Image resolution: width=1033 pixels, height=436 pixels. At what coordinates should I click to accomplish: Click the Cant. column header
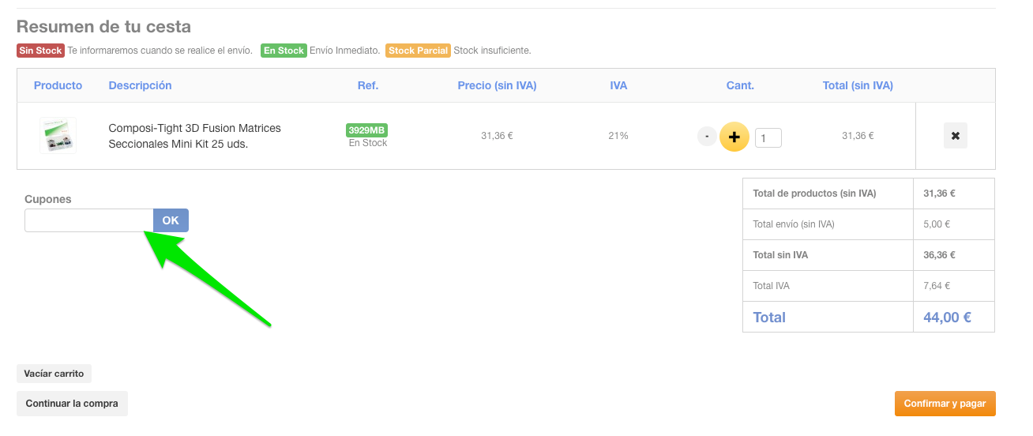740,85
